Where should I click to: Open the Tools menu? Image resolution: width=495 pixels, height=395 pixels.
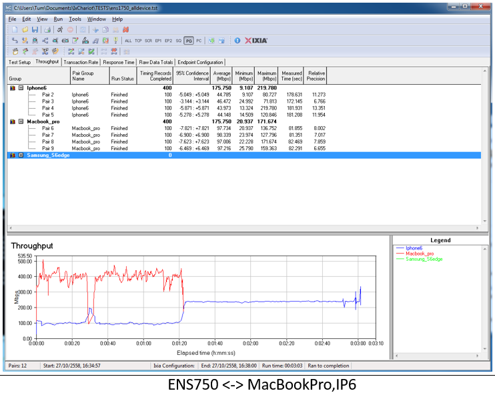(75, 19)
